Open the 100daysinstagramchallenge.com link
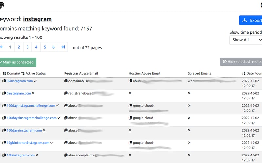Screen dimensions: 262x163 click(x=31, y=118)
